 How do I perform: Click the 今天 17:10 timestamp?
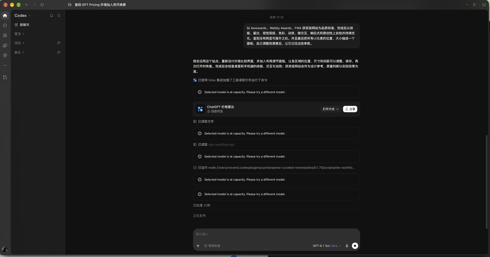click(x=276, y=18)
